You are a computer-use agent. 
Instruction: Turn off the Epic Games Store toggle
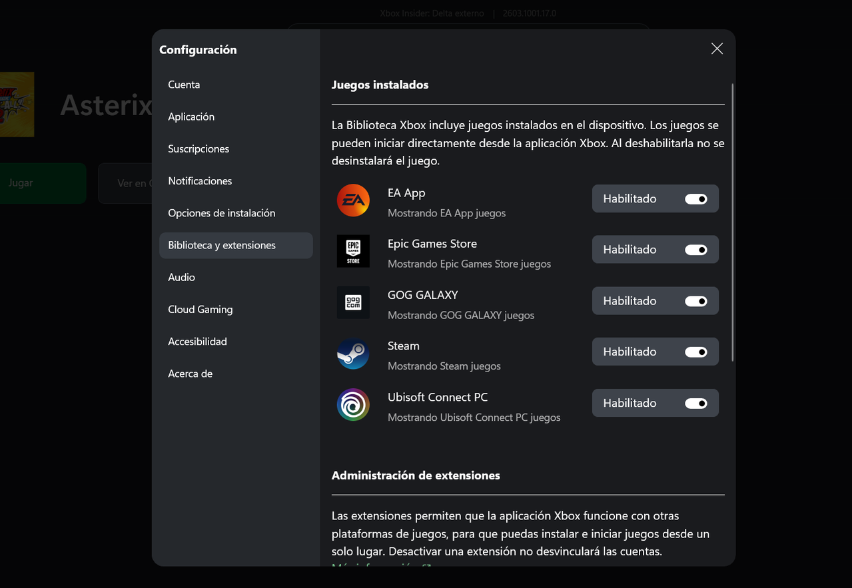coord(696,250)
